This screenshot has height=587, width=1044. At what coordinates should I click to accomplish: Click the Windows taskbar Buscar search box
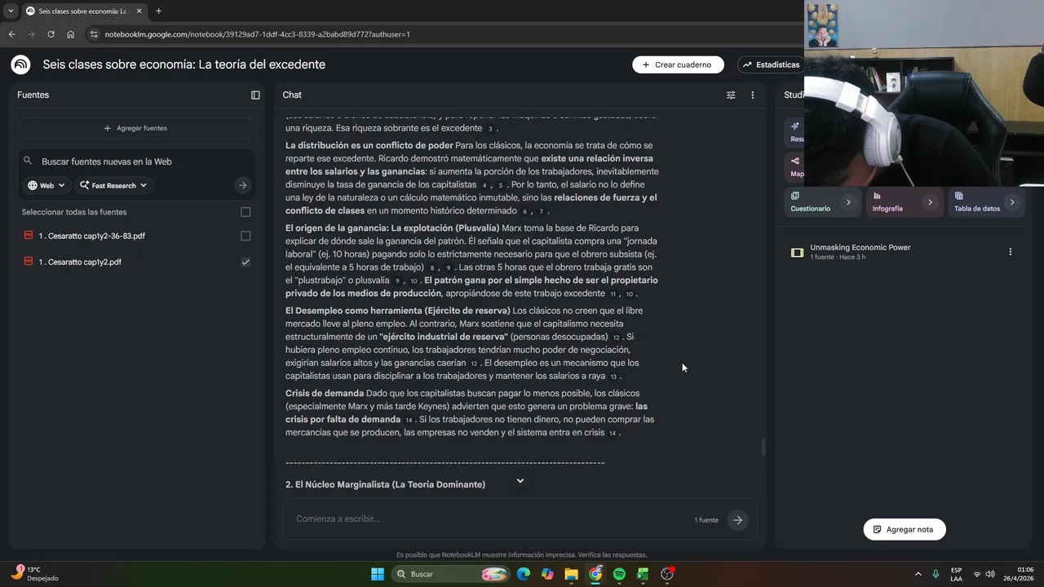450,574
